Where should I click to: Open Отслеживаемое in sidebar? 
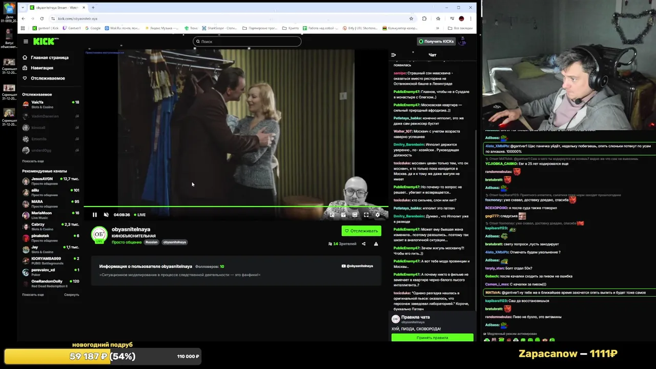click(44, 78)
